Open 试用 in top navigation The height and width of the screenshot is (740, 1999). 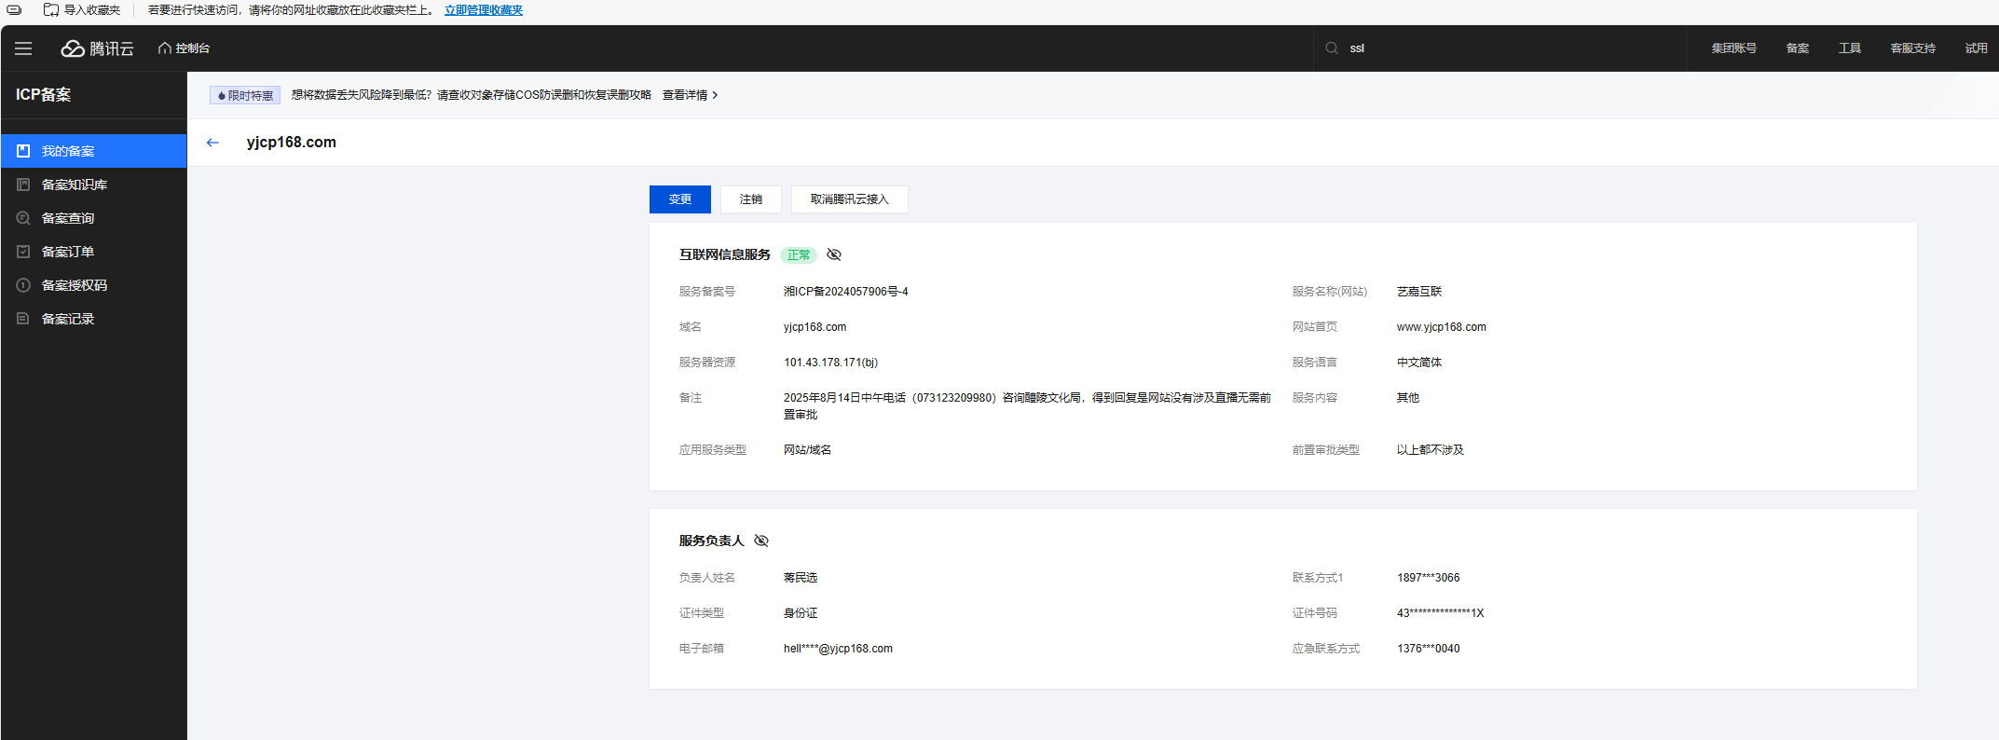coord(1977,48)
